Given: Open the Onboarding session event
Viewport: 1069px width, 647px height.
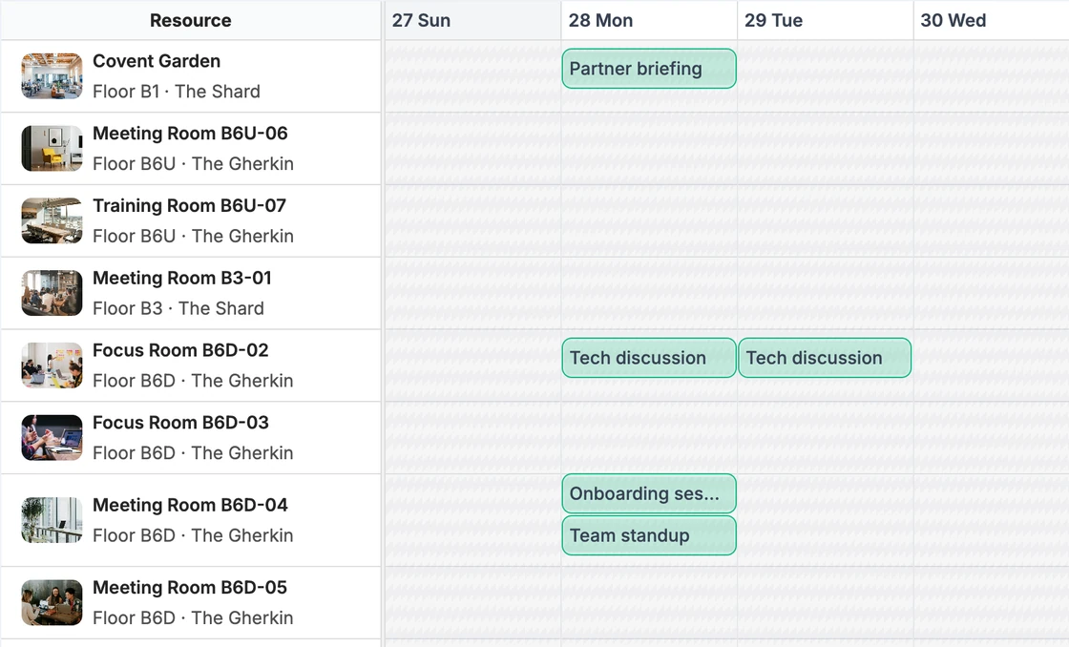Looking at the screenshot, I should coord(649,493).
